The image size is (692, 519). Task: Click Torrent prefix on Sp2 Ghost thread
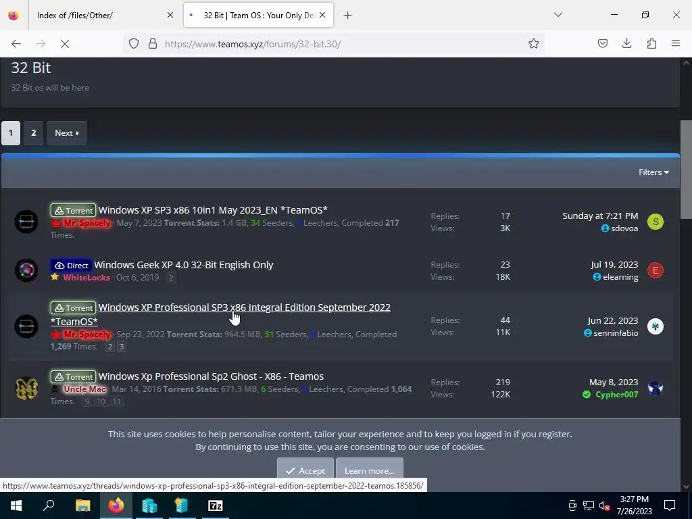tap(73, 376)
